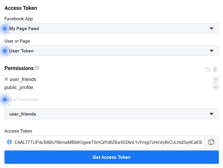Click the blue hotspot beside My Page Feed
The width and height of the screenshot is (223, 168).
pos(4,29)
